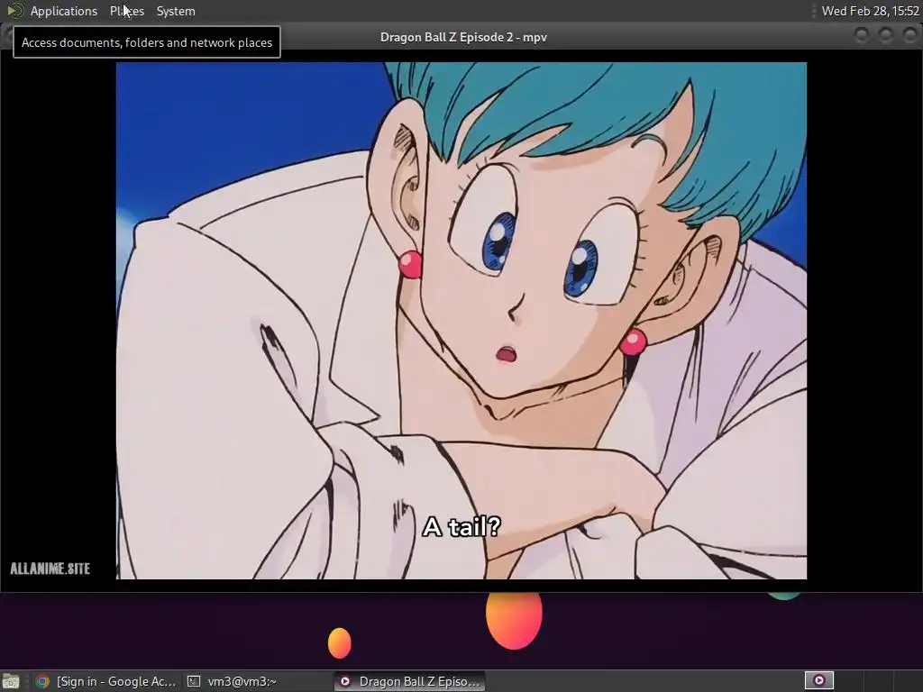Screen dimensions: 923x692
Task: Switch to the Sign in - Google Chrome window
Action: click(106, 681)
